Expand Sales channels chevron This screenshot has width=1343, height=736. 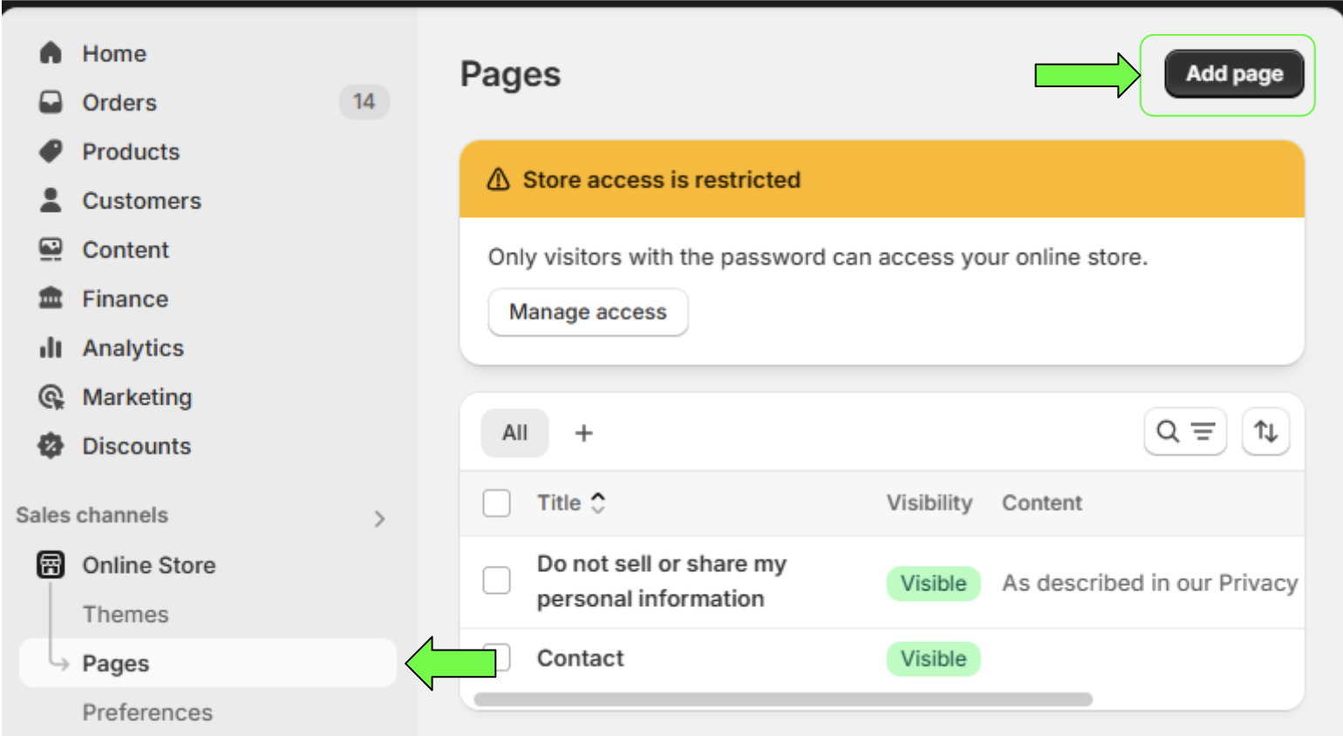click(379, 519)
